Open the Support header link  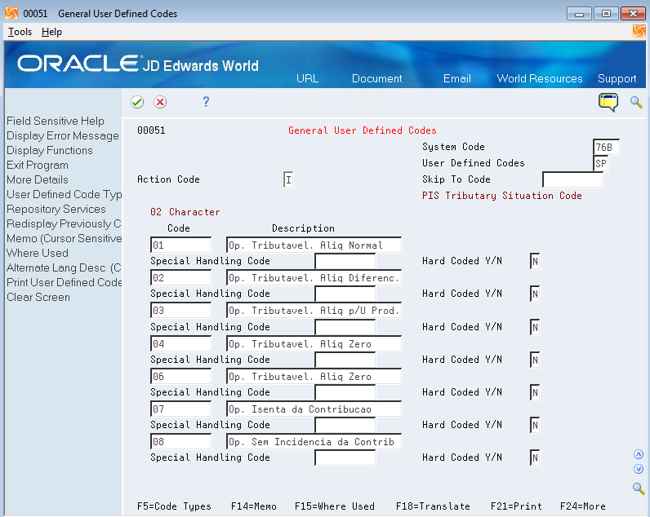(617, 78)
